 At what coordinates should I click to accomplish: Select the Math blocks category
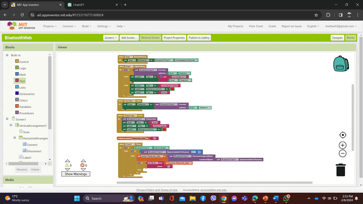pos(22,75)
